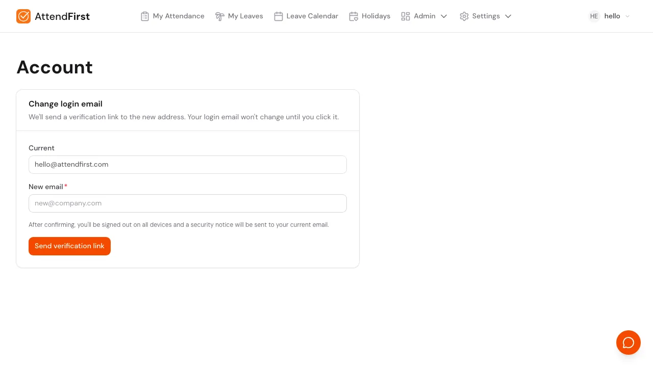This screenshot has width=653, height=367.
Task: Click the Account page heading
Action: pos(55,67)
